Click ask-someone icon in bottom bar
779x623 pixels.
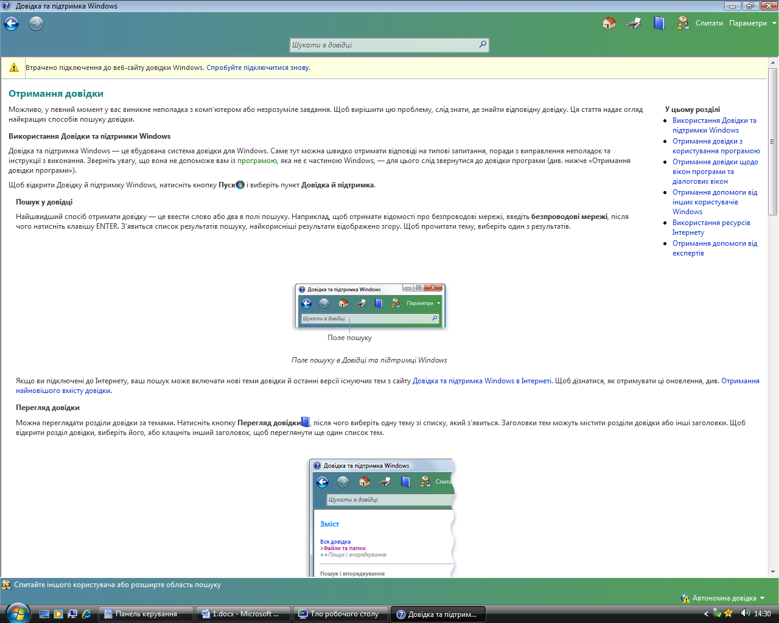point(7,585)
